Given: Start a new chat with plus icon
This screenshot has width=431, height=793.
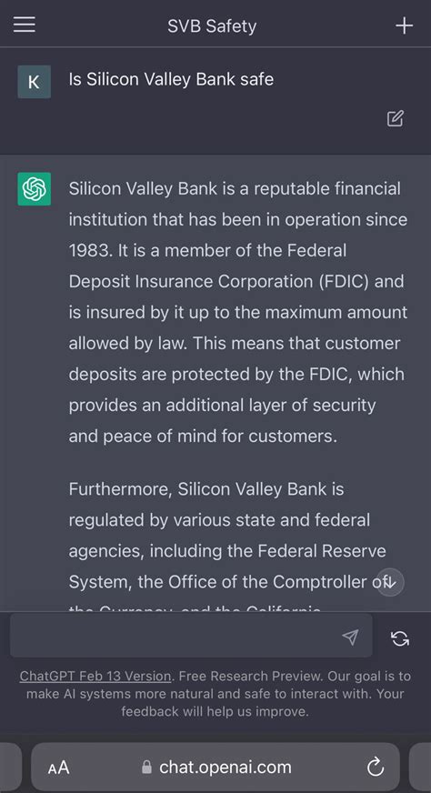Looking at the screenshot, I should [x=405, y=25].
